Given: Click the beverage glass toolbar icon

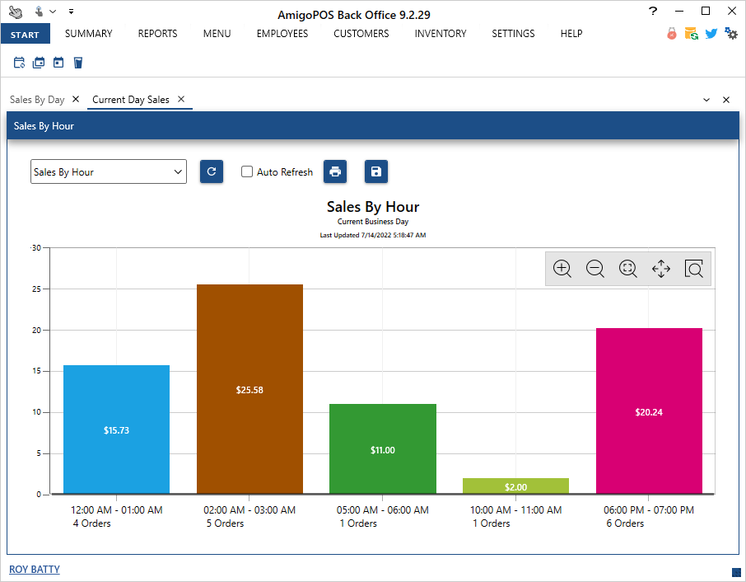Looking at the screenshot, I should click(78, 63).
